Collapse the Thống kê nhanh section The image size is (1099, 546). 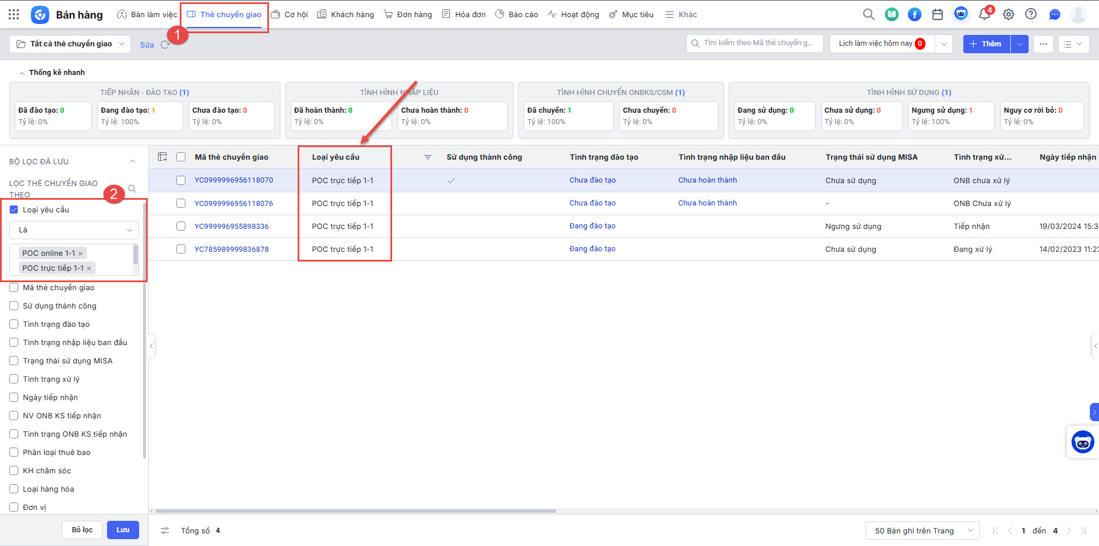pos(22,73)
